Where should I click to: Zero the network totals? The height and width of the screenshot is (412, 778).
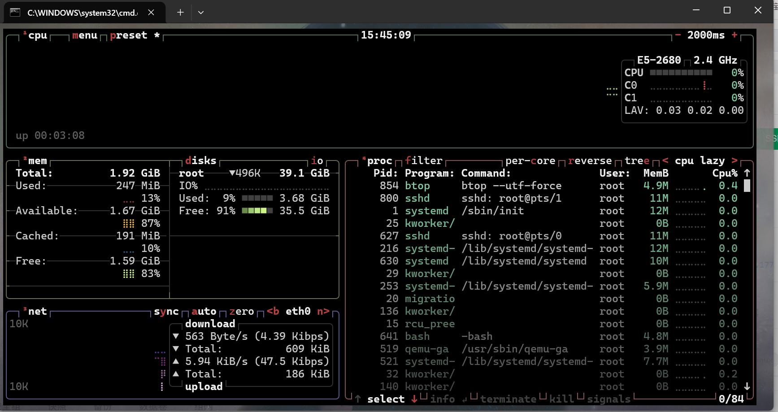tap(242, 311)
